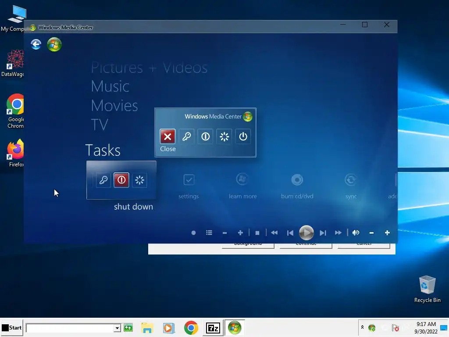
Task: Click the record button in transport bar
Action: 193,233
